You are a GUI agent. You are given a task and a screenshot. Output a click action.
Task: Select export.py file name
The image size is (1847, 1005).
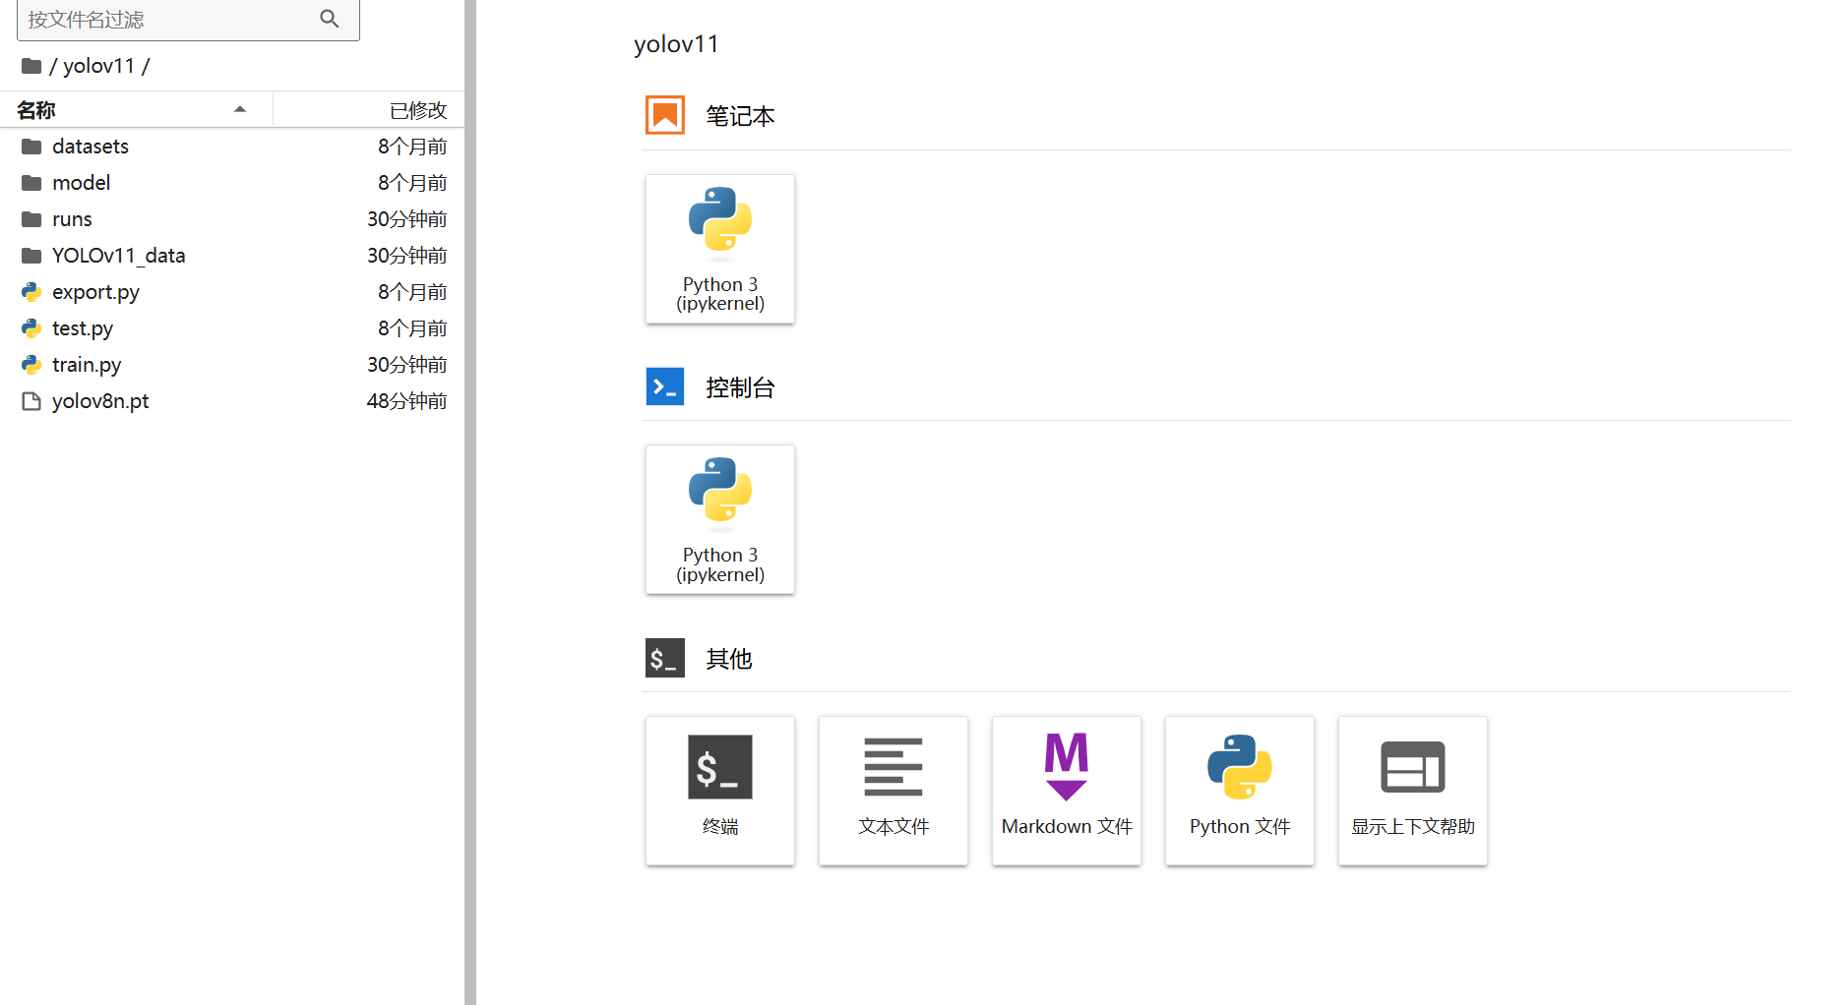(x=95, y=292)
